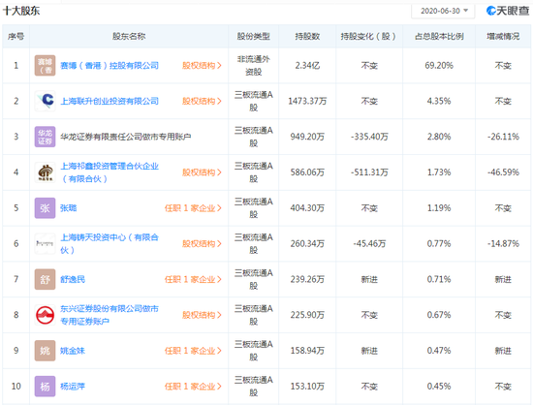
Task: Click the 增减情况 column header
Action: coord(503,37)
